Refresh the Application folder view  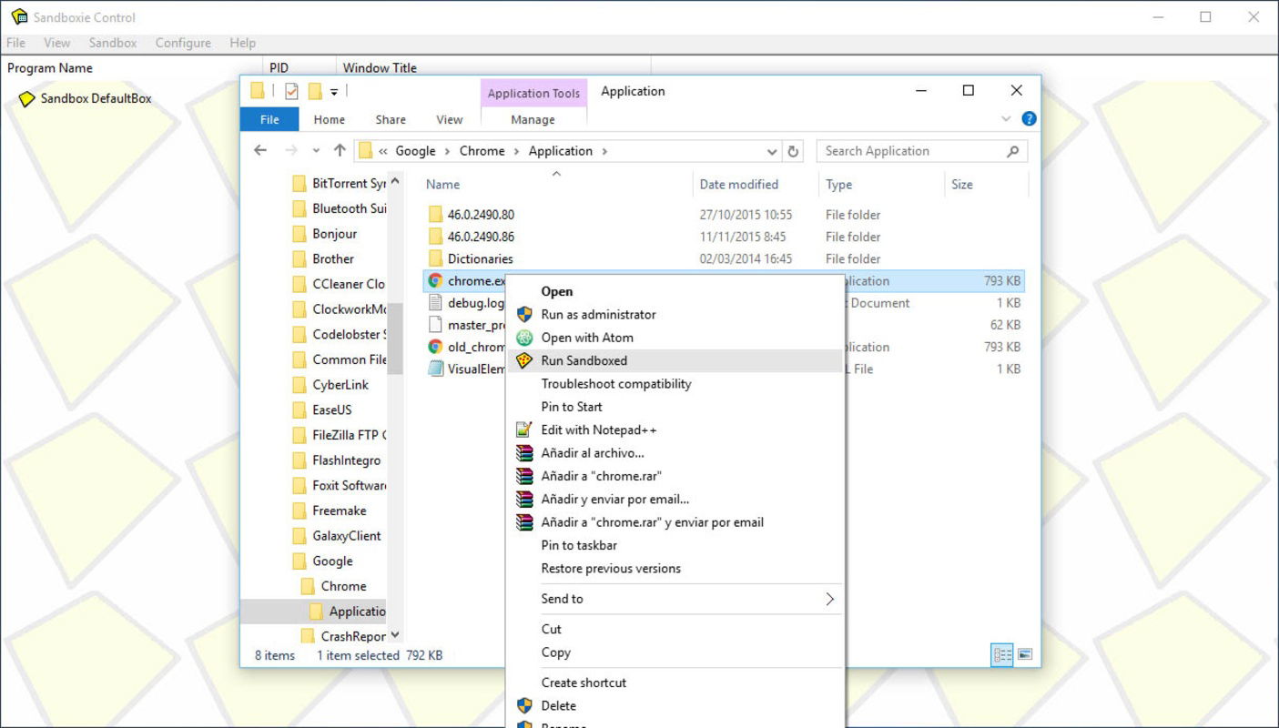pos(794,152)
